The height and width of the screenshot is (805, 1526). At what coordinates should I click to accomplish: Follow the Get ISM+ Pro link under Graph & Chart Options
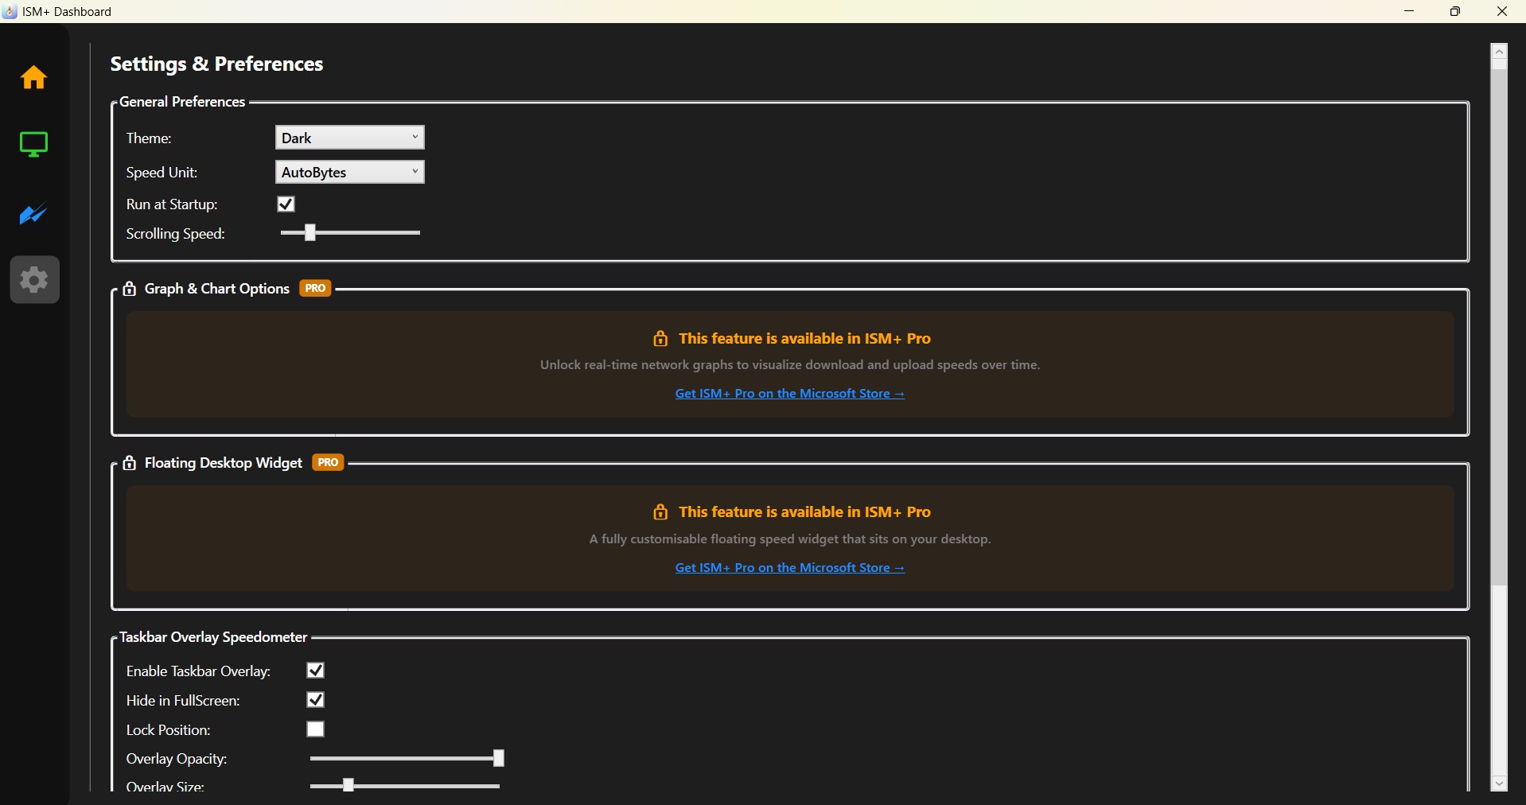[790, 394]
